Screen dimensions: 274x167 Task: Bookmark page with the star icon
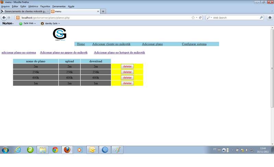(x=193, y=18)
